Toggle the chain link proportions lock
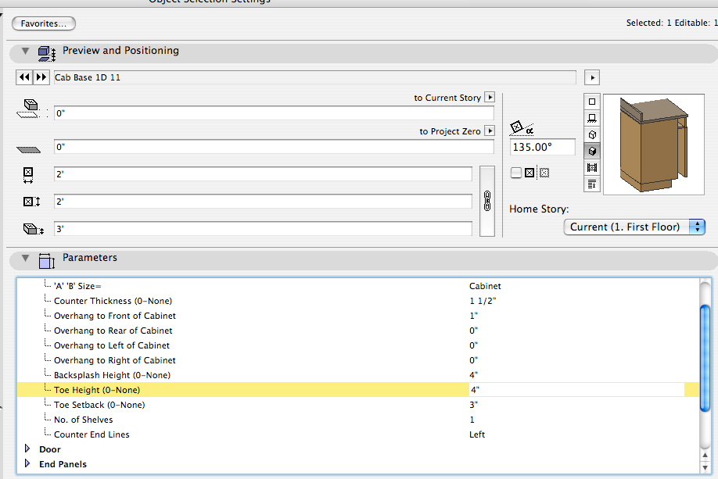The height and width of the screenshot is (479, 718). pyautogui.click(x=487, y=202)
